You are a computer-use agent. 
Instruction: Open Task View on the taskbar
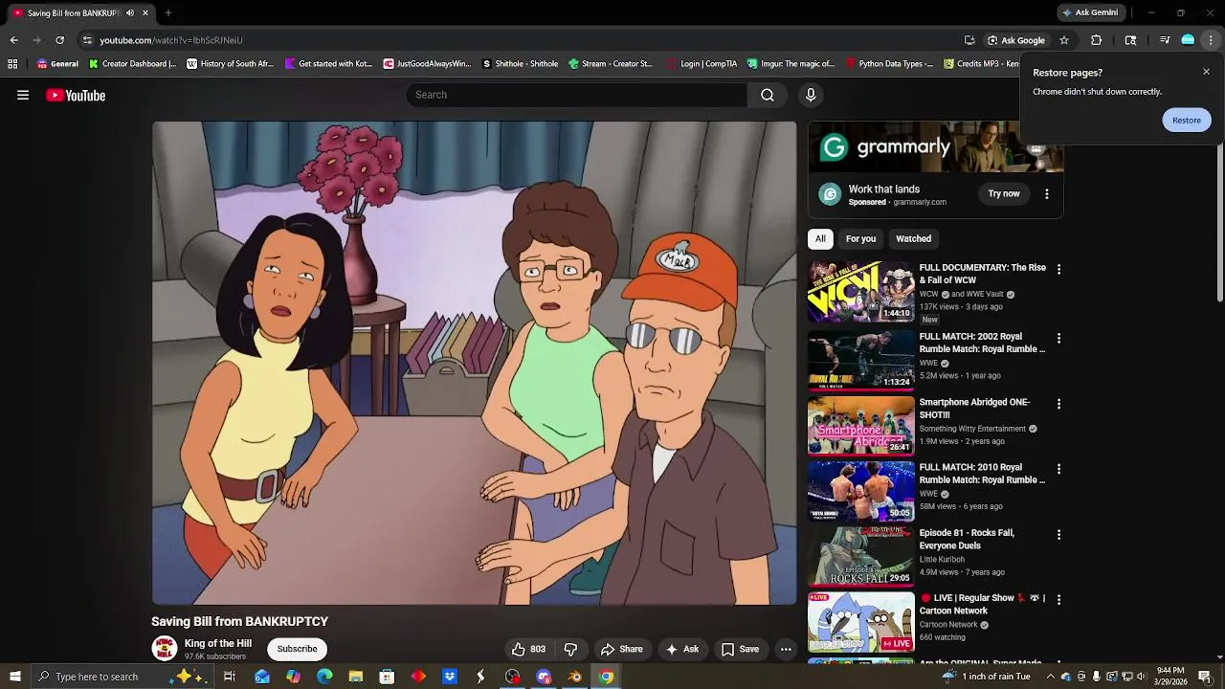point(230,677)
